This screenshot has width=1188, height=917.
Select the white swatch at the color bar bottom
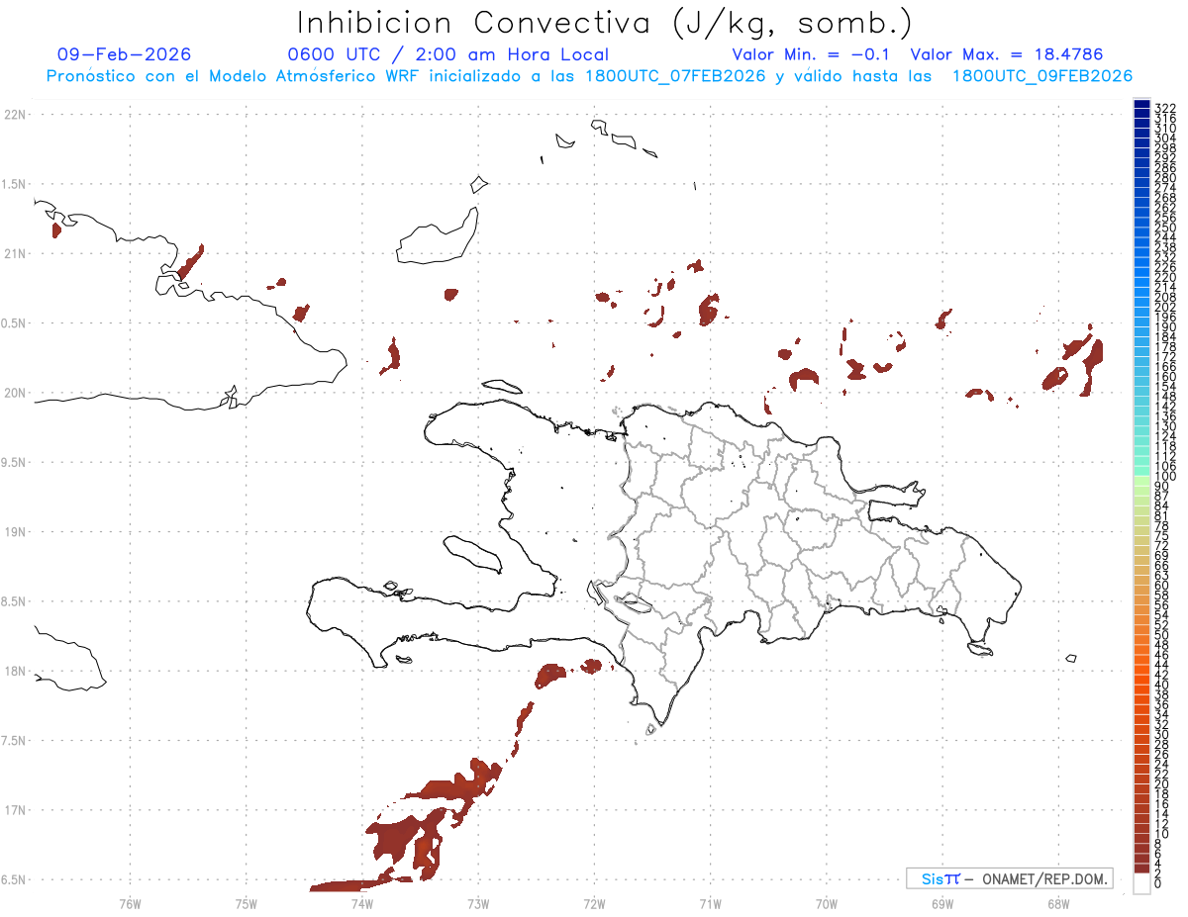pos(1142,884)
